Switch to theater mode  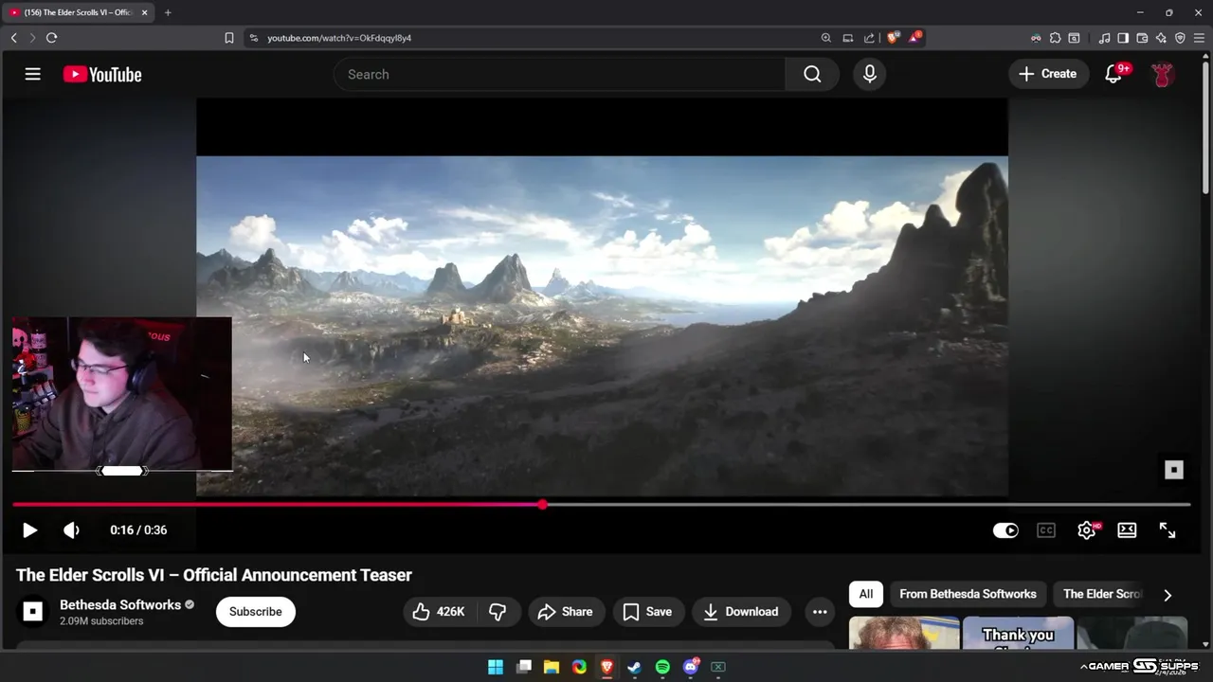(1127, 530)
